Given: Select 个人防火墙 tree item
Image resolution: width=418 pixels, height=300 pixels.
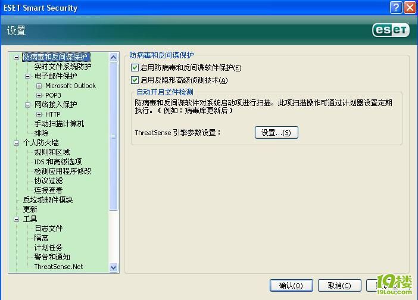Looking at the screenshot, I should pos(40,142).
